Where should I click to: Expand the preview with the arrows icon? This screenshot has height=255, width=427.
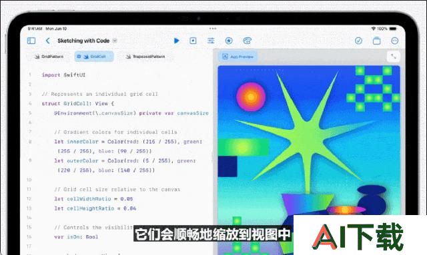394,57
